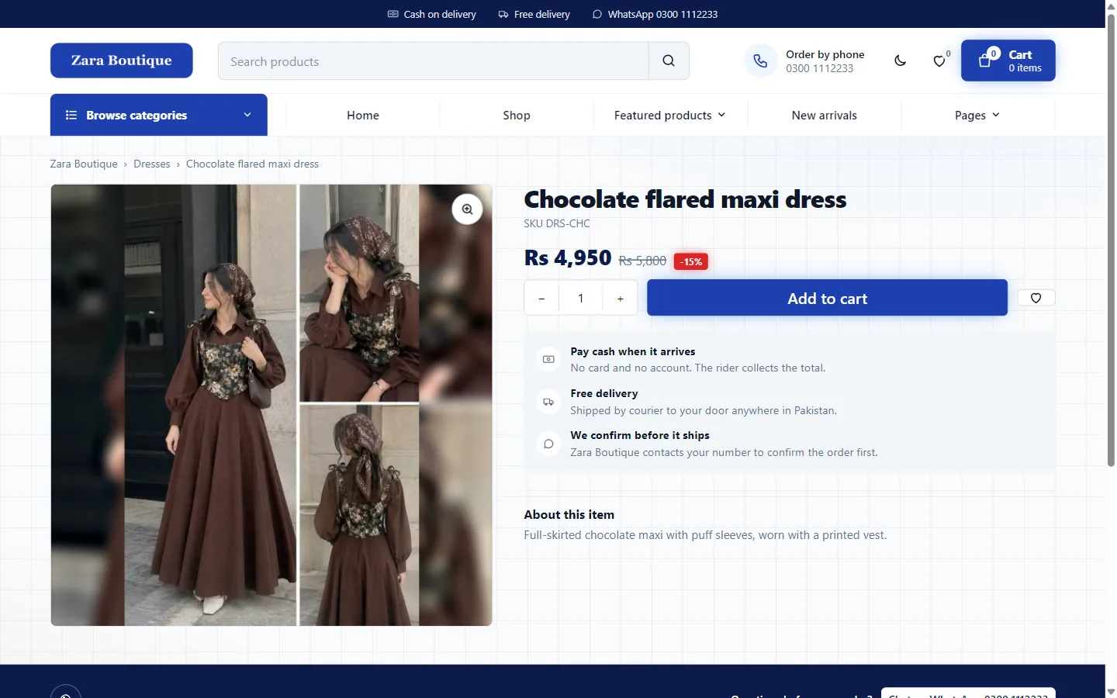Expand the Pages menu
Viewport: 1117px width, 698px height.
(x=977, y=115)
